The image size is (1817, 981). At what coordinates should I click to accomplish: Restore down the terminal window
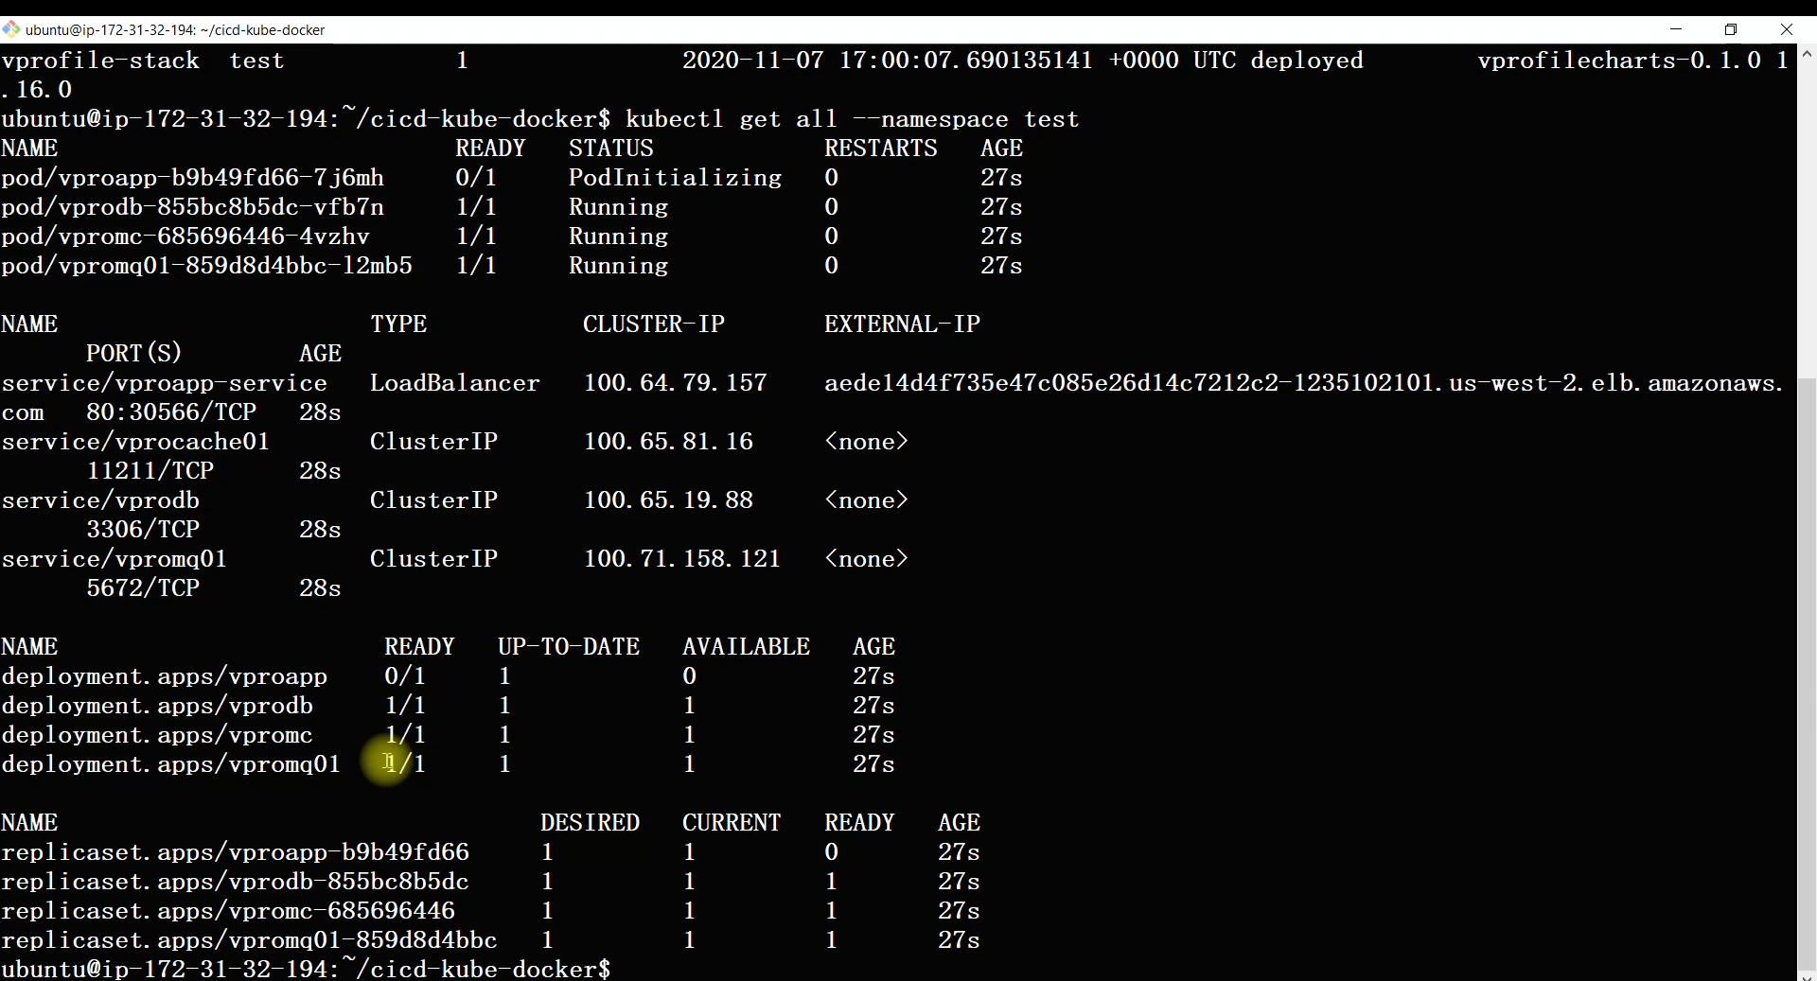[x=1731, y=29]
